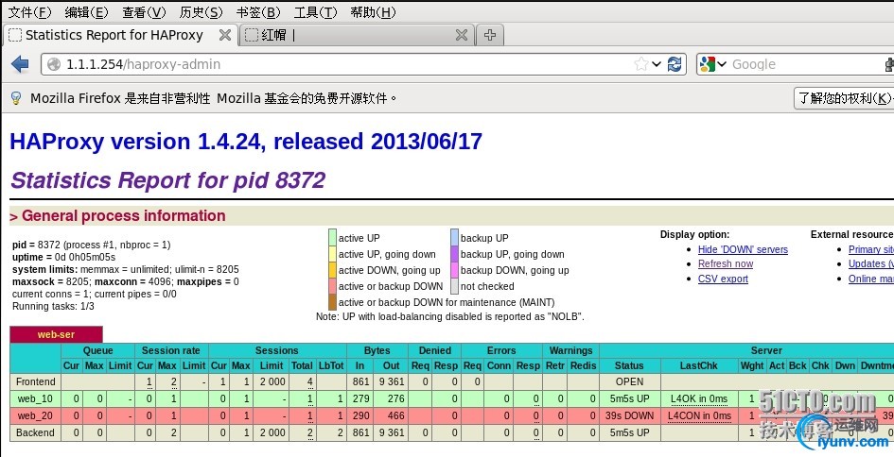The height and width of the screenshot is (457, 894).
Task: Click the Session rate column group header
Action: 171,350
